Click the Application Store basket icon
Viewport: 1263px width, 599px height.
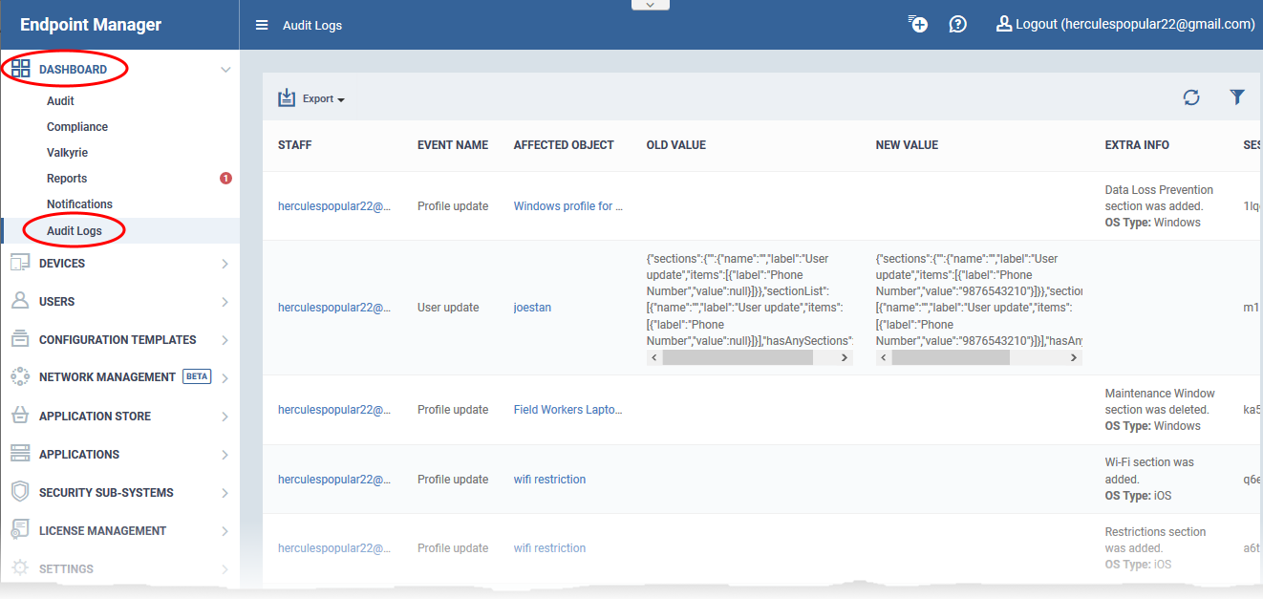point(20,417)
